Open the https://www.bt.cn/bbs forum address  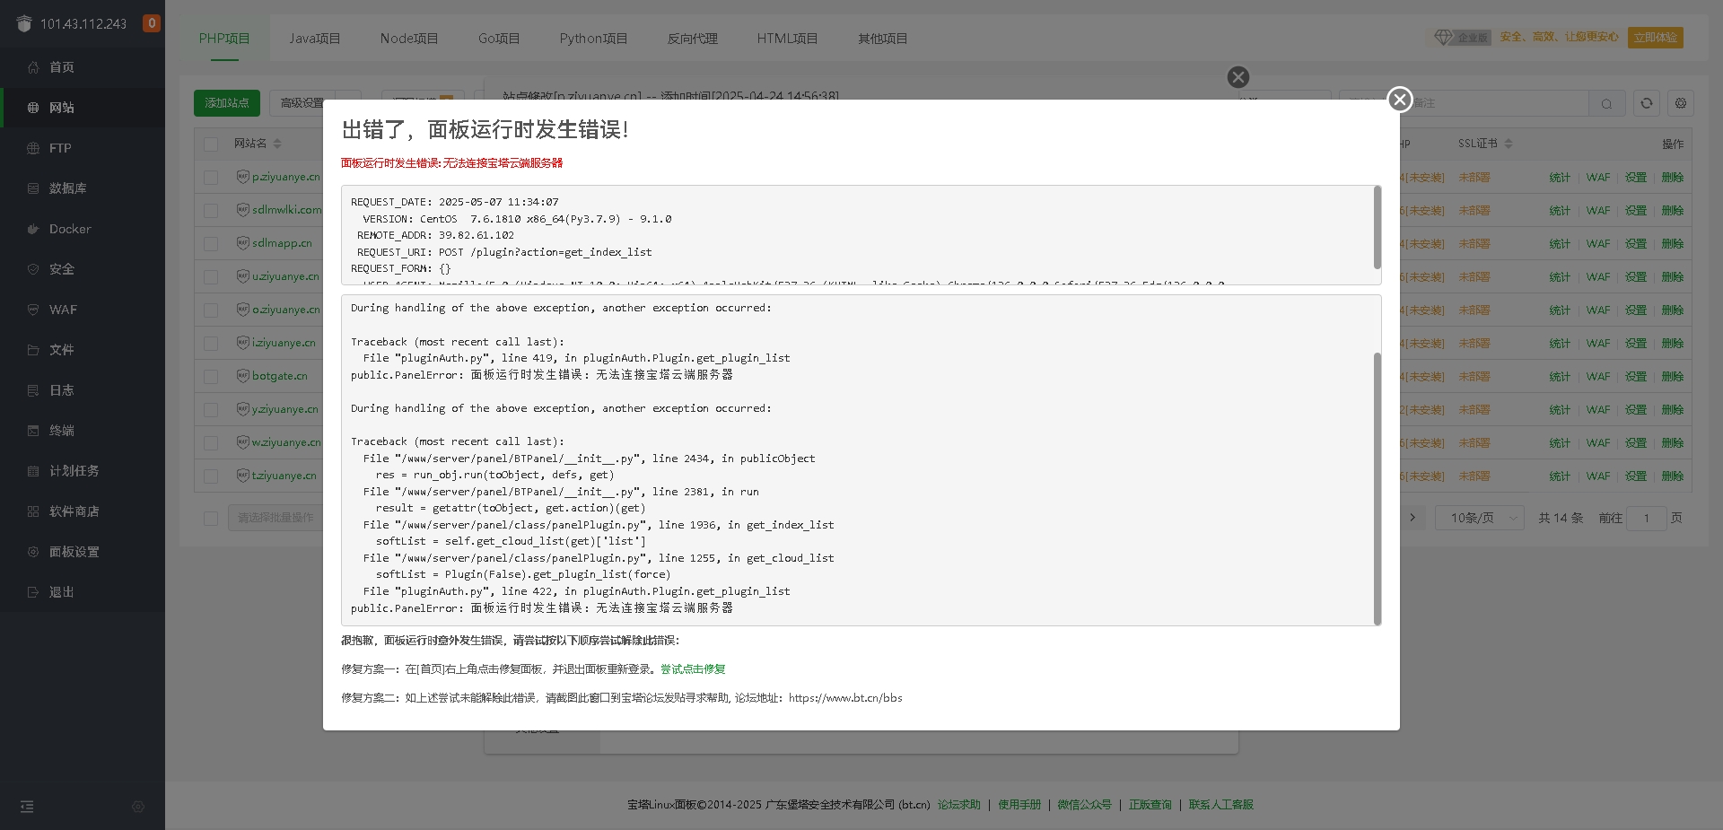(x=845, y=698)
